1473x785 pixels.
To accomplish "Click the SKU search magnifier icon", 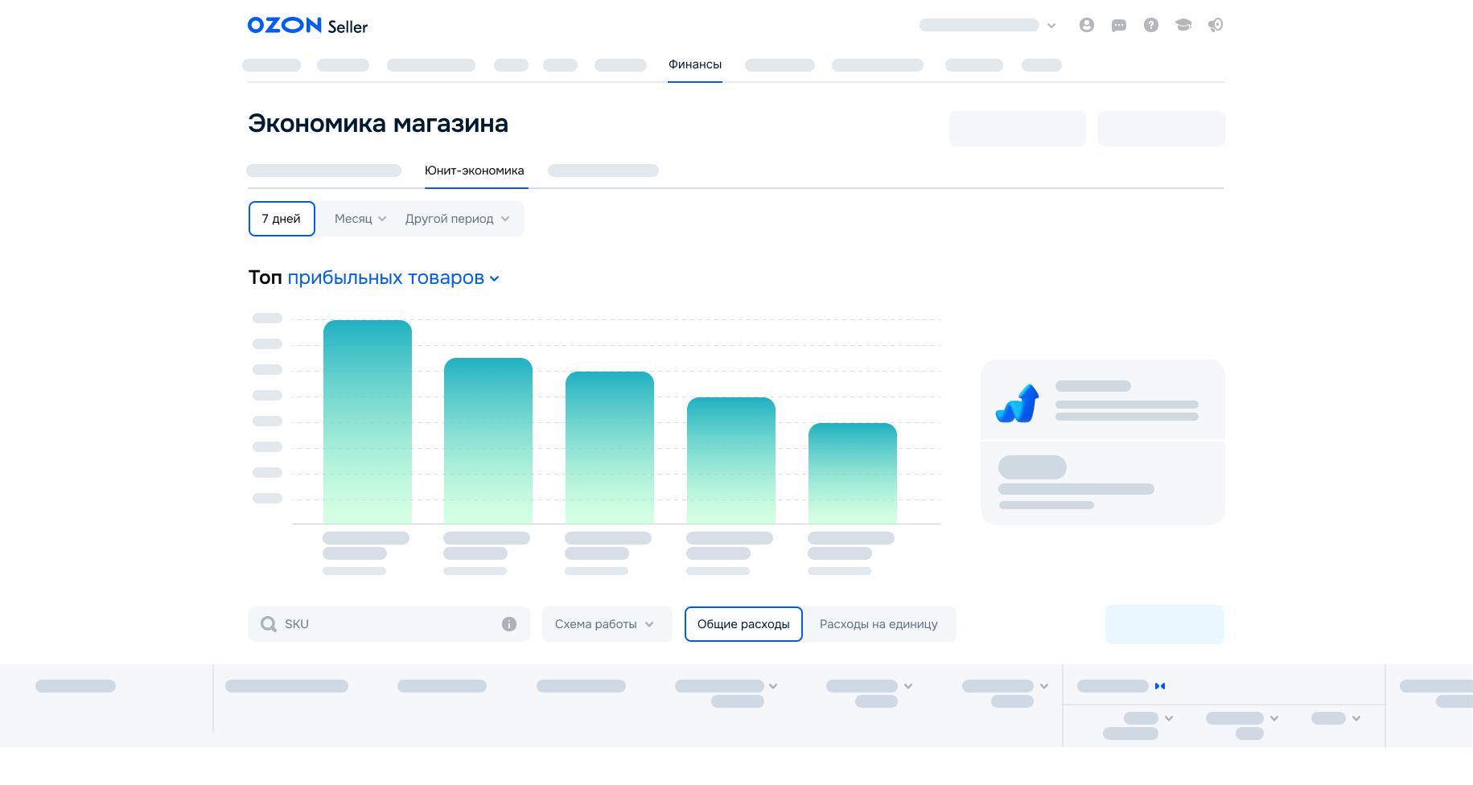I will pyautogui.click(x=269, y=624).
